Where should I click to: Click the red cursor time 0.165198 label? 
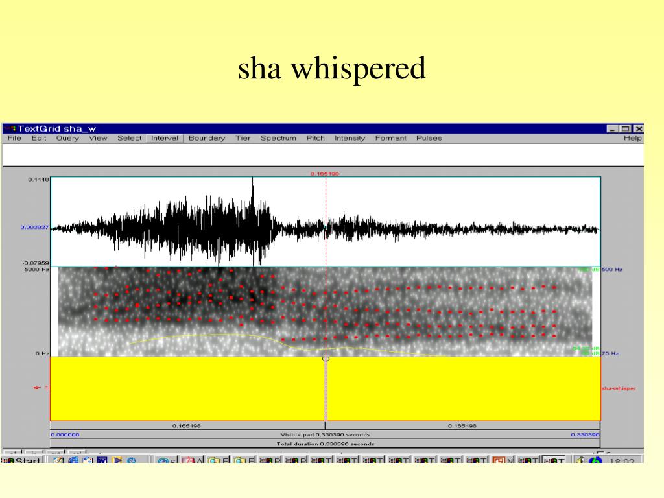click(x=325, y=174)
